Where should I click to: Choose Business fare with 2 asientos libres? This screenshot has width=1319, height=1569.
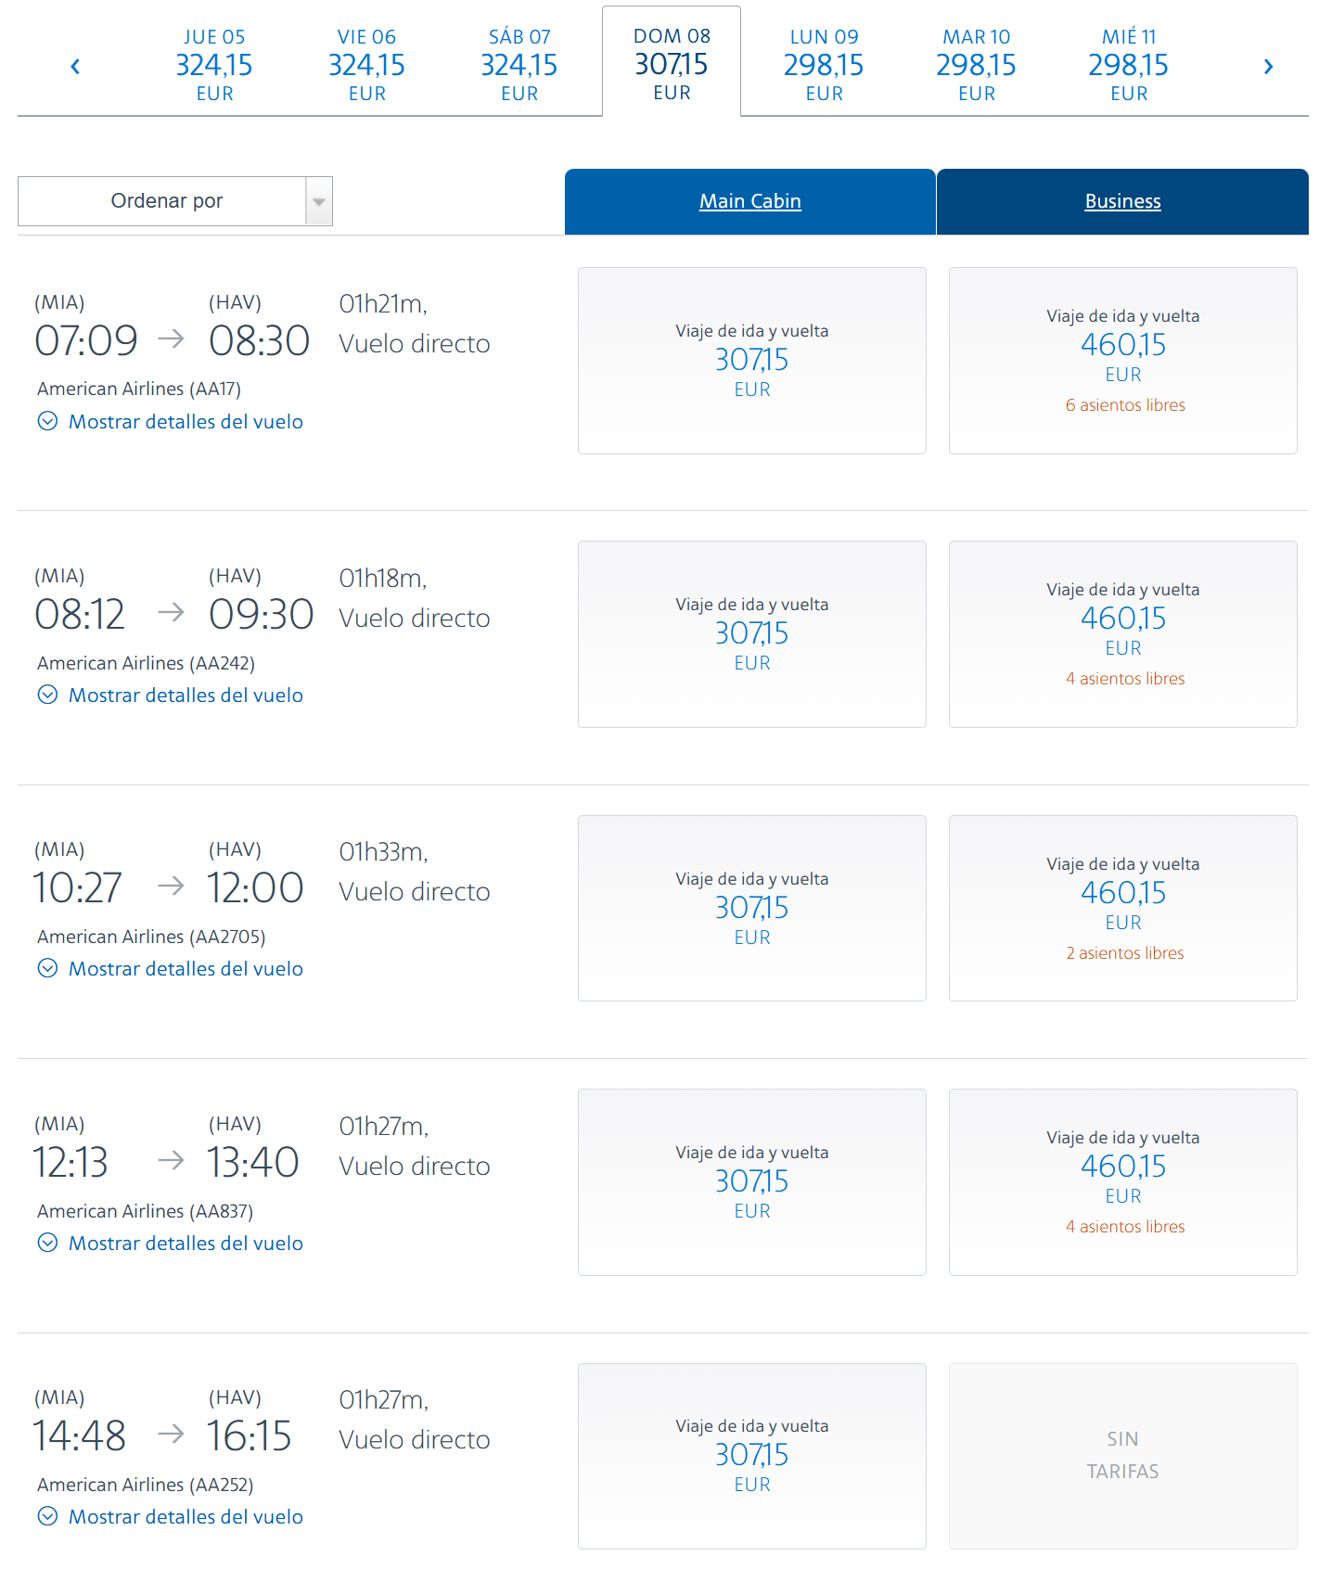(1122, 909)
